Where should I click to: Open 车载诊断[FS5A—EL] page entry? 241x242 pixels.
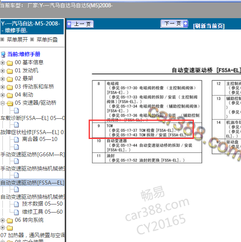tap(32, 118)
